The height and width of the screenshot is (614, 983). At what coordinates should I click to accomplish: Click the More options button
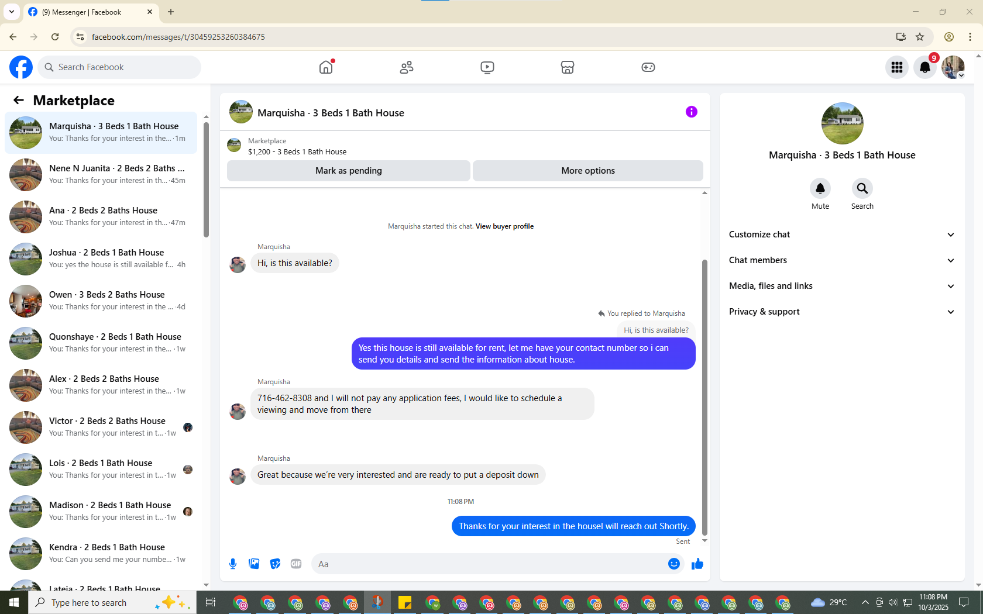pos(588,171)
